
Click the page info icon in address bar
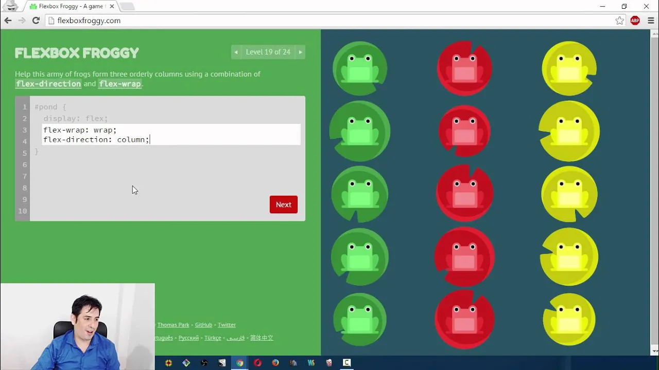(x=50, y=21)
